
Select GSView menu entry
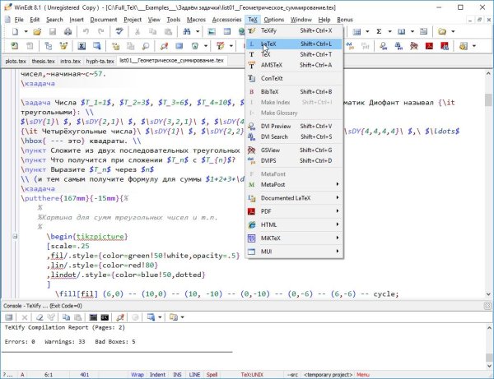[294, 150]
